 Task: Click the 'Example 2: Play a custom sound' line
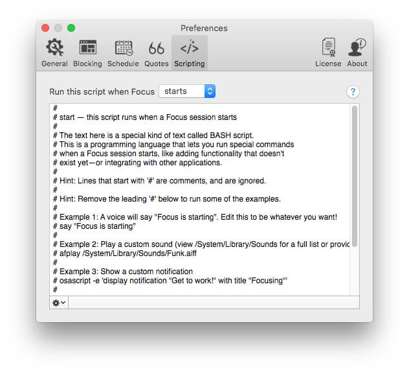[x=201, y=244]
